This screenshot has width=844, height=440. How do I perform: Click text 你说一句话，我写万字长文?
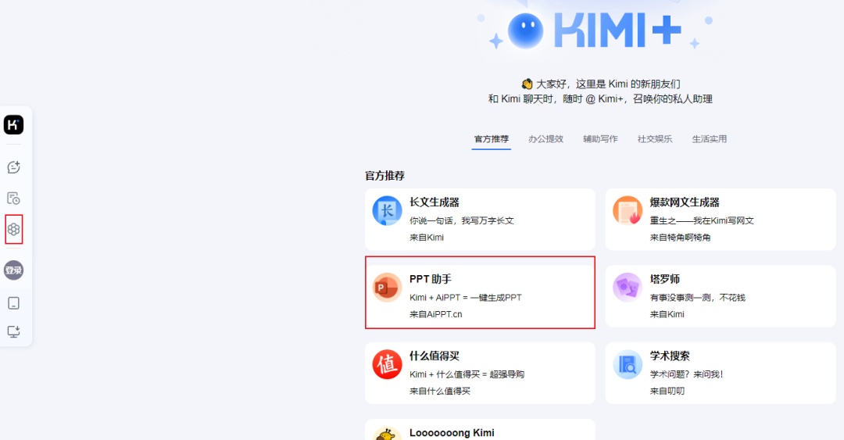[461, 221]
